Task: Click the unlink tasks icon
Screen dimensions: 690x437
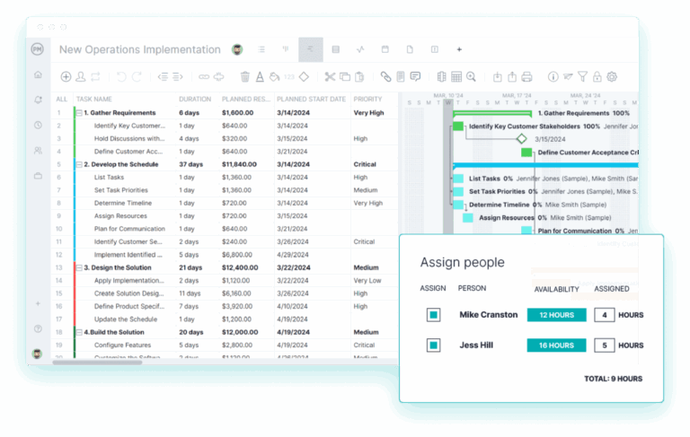Action: point(218,77)
